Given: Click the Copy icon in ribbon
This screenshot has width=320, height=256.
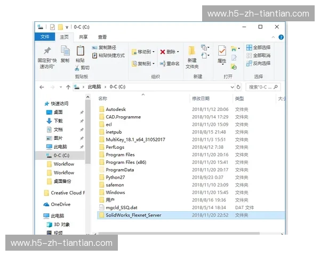Looking at the screenshot, I should click(x=65, y=52).
